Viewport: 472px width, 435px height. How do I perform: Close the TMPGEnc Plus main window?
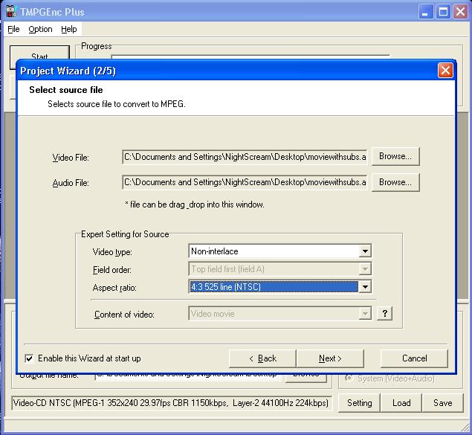pyautogui.click(x=461, y=12)
